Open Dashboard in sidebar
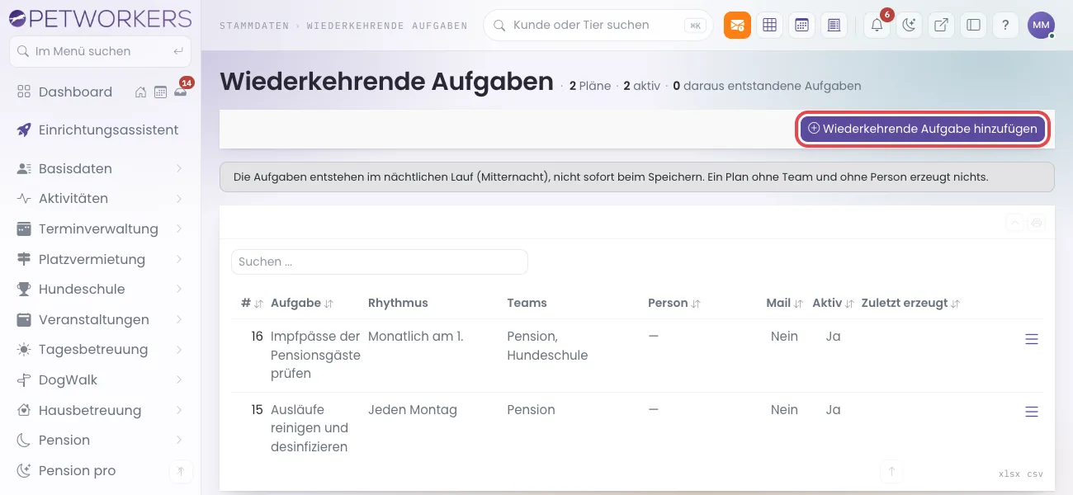The width and height of the screenshot is (1073, 495). (x=75, y=92)
